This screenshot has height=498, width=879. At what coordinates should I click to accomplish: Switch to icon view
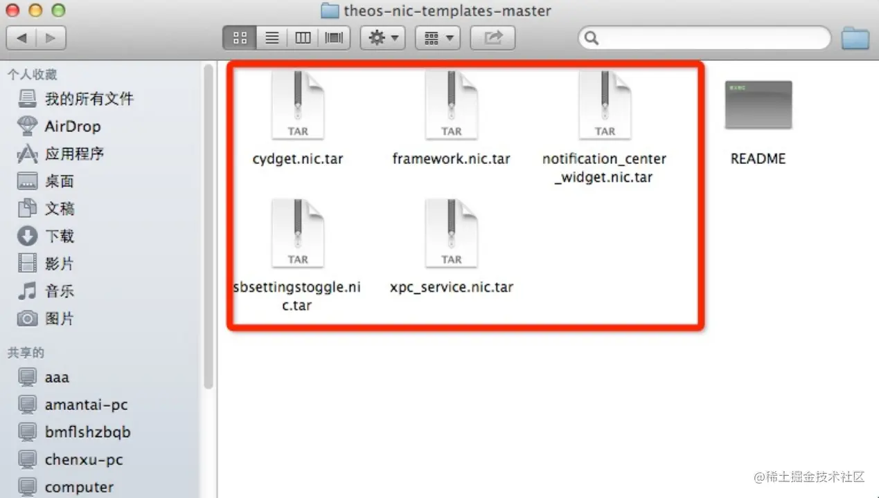240,38
